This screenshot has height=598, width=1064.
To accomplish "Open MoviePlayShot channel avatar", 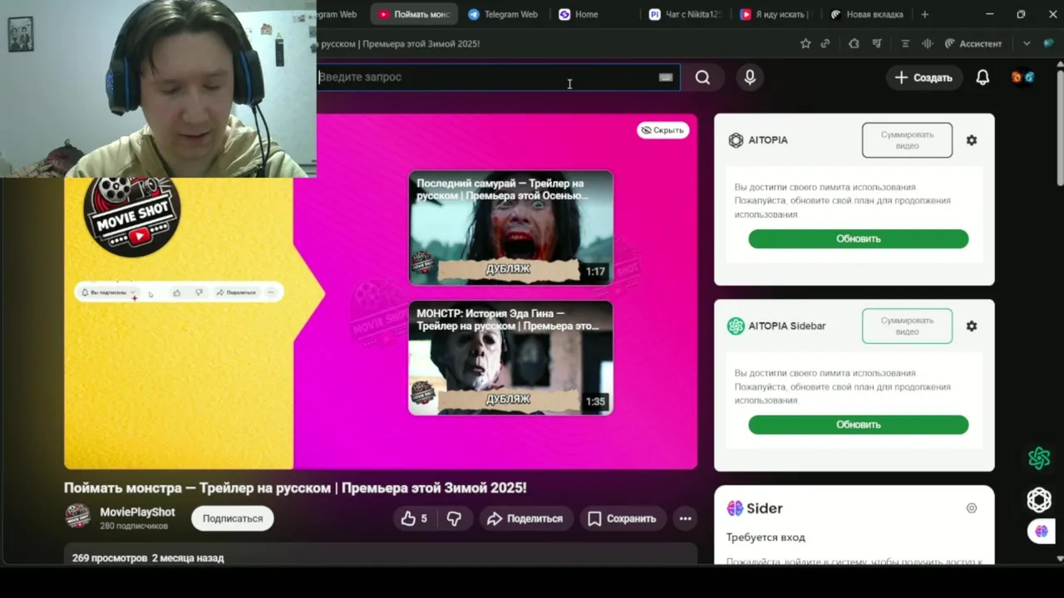I will [78, 516].
